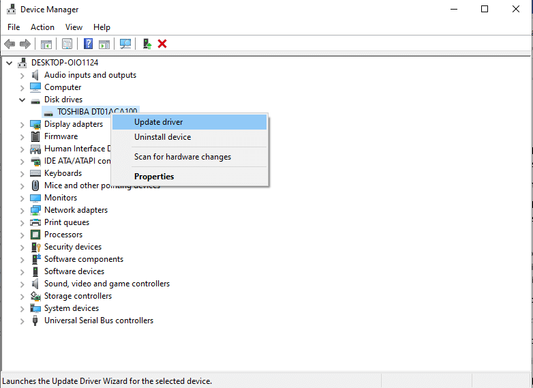Select the Keyboards label
This screenshot has height=388, width=533.
pyautogui.click(x=63, y=173)
